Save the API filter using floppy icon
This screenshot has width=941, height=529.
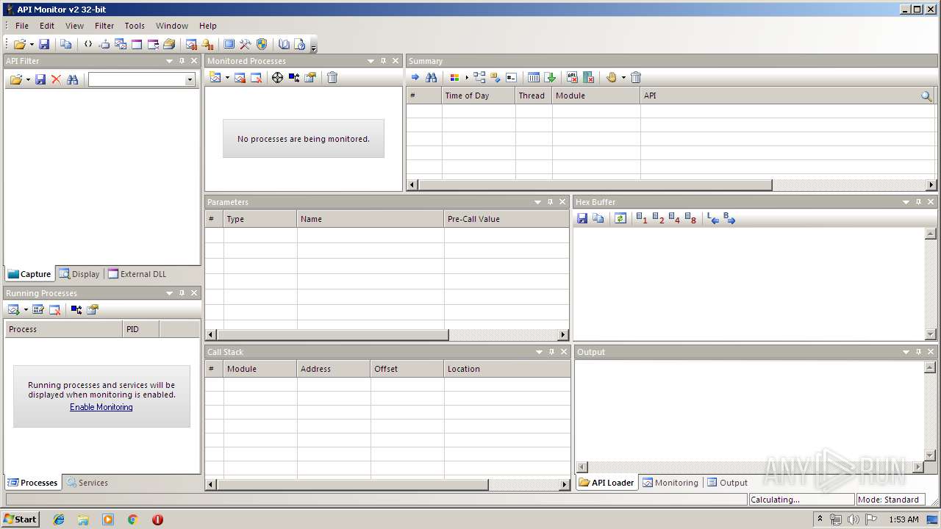click(40, 79)
